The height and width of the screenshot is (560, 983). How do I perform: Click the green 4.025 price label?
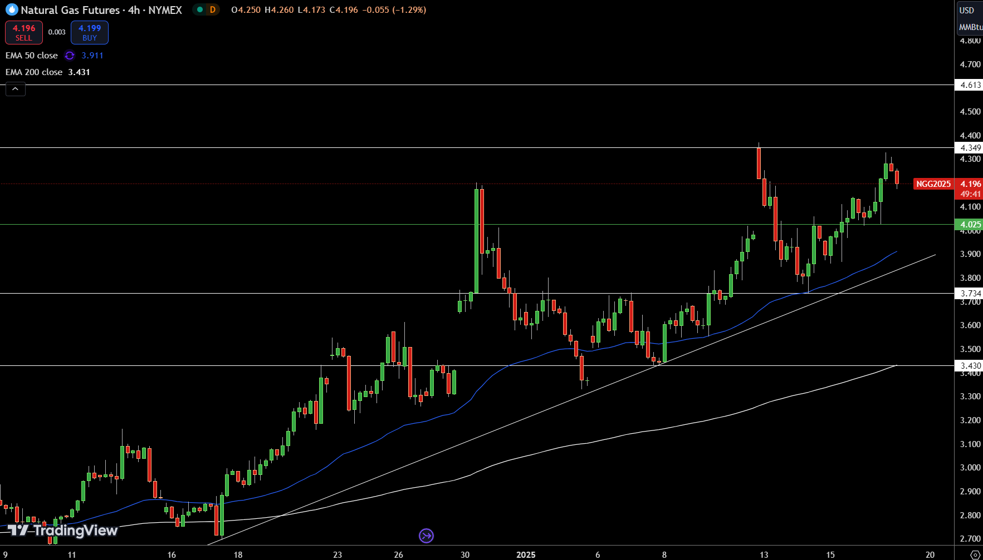[970, 225]
